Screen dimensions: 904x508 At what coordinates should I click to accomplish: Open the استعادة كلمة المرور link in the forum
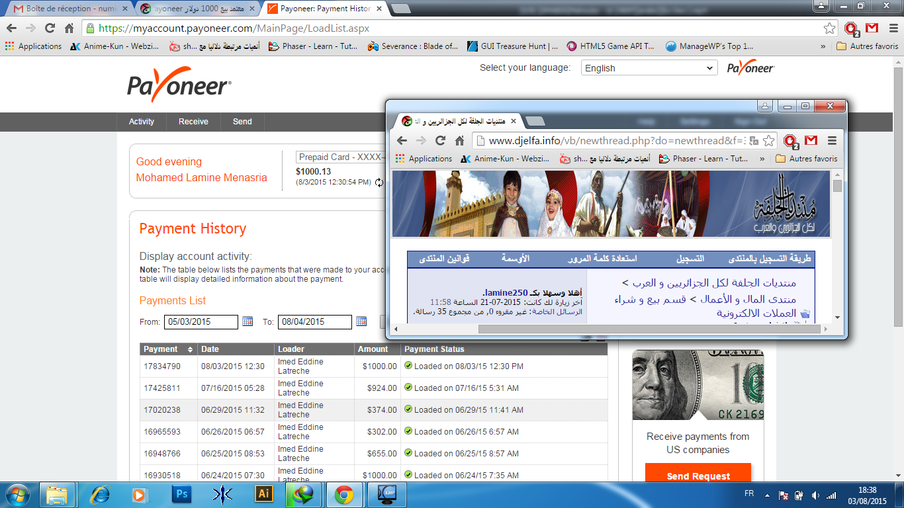[603, 259]
